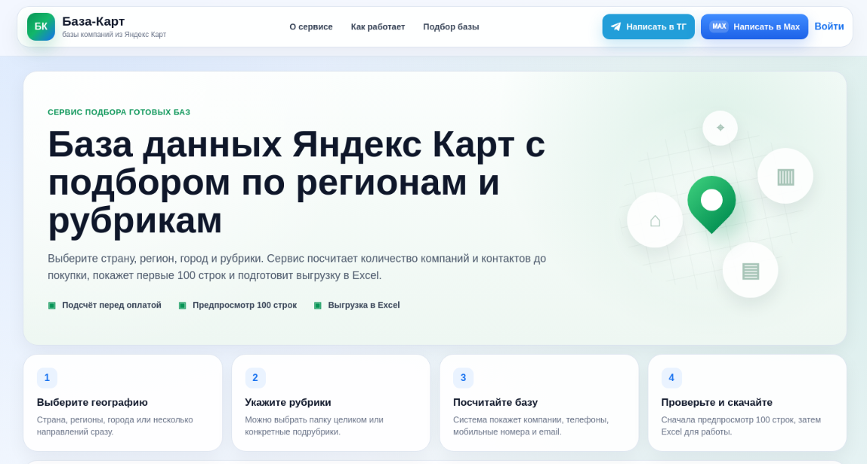This screenshot has width=867, height=464.
Task: Click description starting Система покажет компании
Action: point(531,426)
